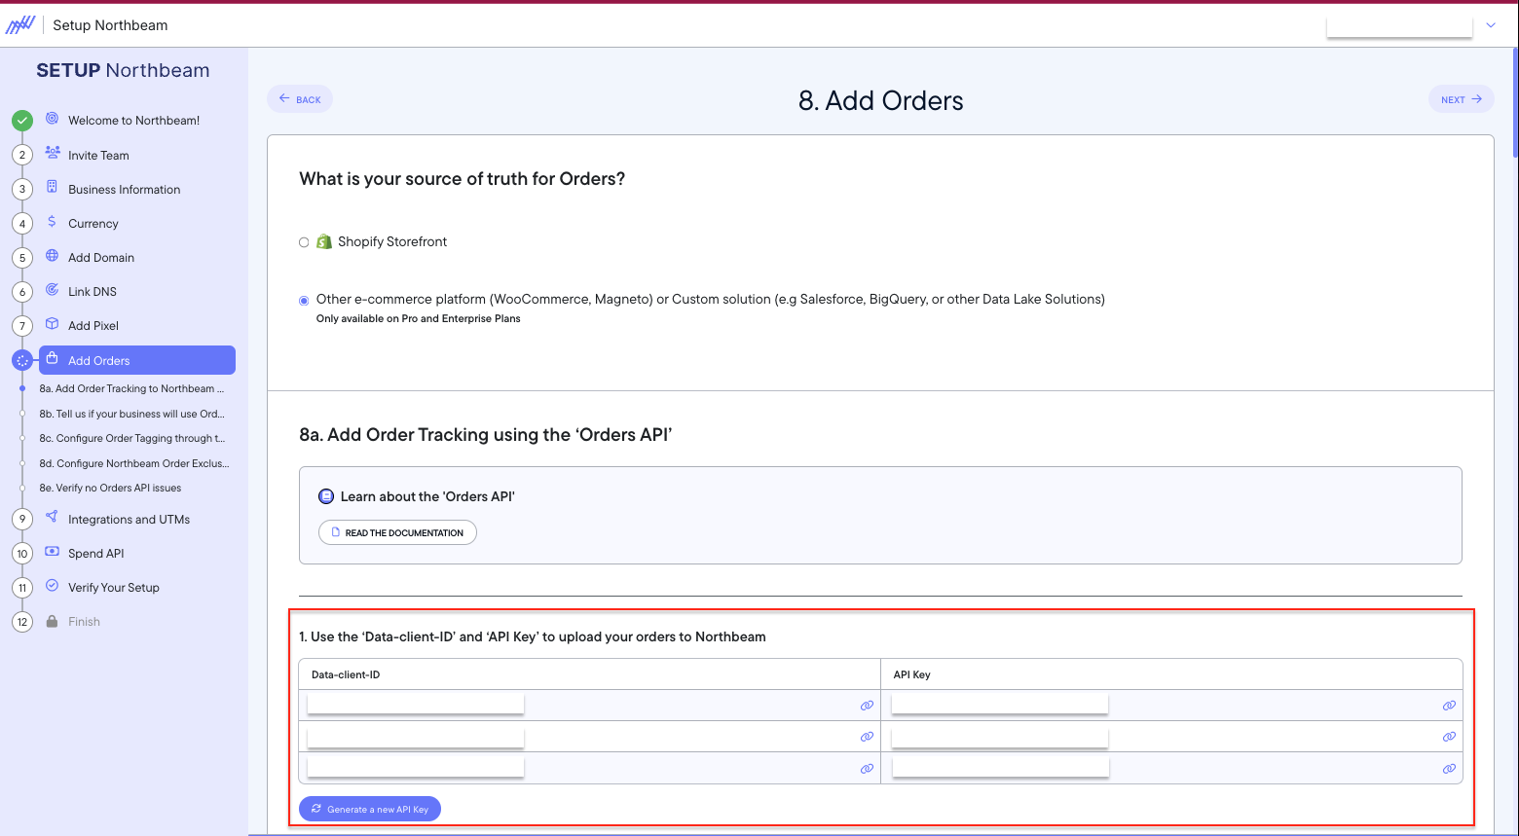Image resolution: width=1519 pixels, height=836 pixels.
Task: Open Add Pixel step
Action: [93, 326]
